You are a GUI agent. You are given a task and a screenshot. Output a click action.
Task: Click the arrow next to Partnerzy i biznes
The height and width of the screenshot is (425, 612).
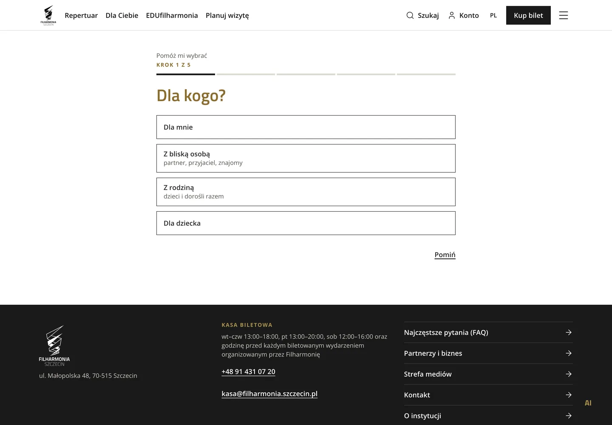point(569,353)
